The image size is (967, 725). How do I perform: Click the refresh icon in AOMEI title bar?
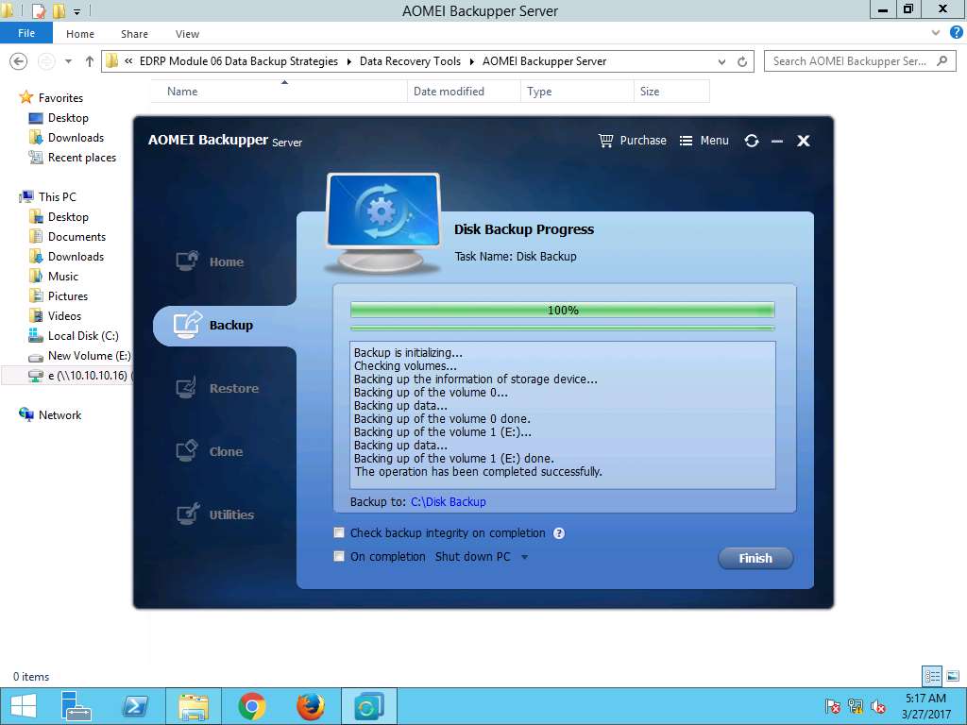[751, 141]
